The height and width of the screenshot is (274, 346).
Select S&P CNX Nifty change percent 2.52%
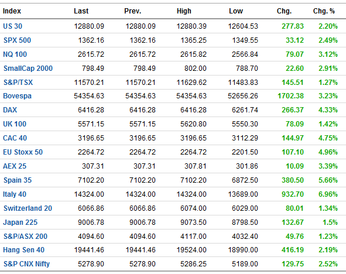pos(328,264)
